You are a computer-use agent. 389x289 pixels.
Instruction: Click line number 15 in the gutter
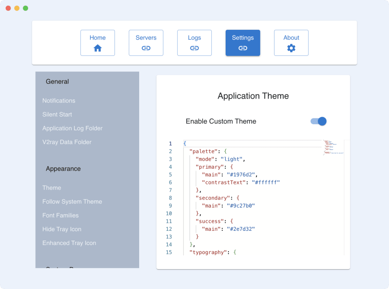tap(169, 252)
